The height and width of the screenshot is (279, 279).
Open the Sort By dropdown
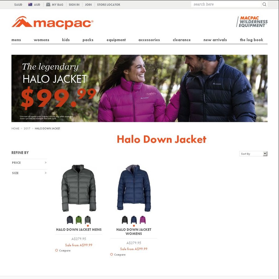click(x=253, y=153)
